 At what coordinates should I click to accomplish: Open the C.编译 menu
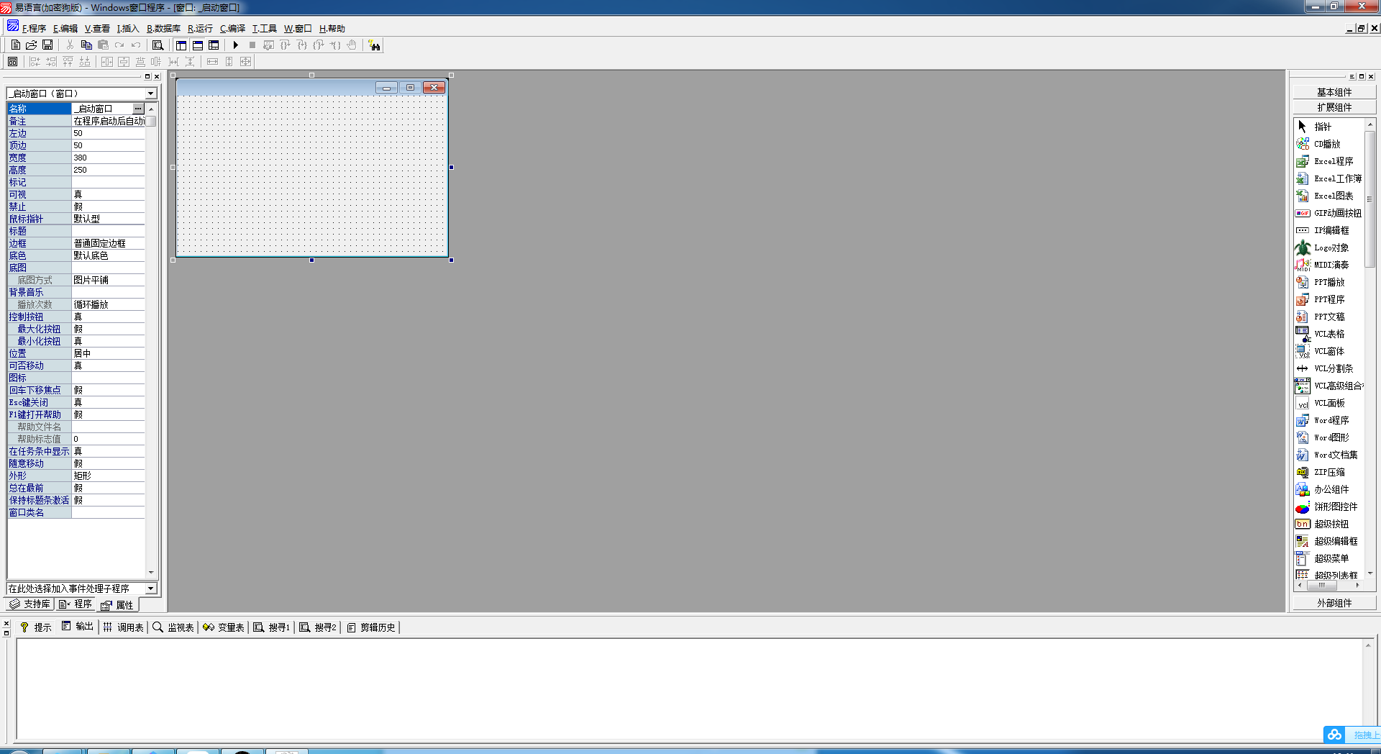[232, 29]
